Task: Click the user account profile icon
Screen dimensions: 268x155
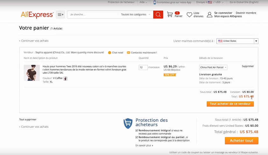Action: pos(209,15)
